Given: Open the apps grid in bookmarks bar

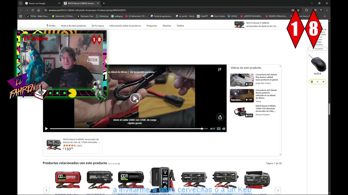Looking at the screenshot, I should tap(21, 16).
